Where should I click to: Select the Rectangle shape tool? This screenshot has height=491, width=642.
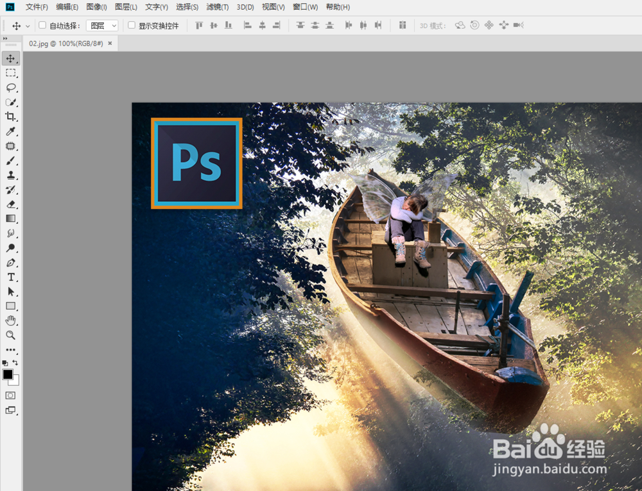click(11, 306)
